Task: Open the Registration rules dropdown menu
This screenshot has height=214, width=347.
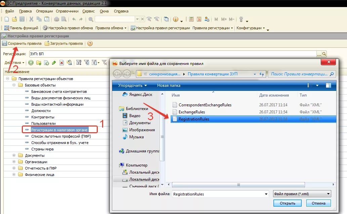Action: (x=212, y=28)
